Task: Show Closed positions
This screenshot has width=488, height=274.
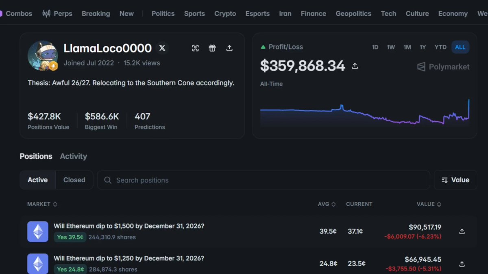Action: [74, 180]
